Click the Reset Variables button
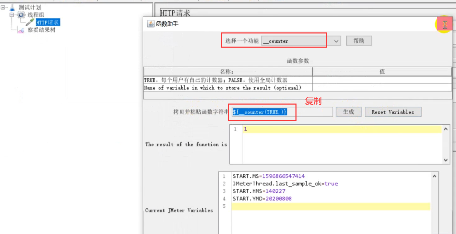Image resolution: width=456 pixels, height=234 pixels. 393,112
